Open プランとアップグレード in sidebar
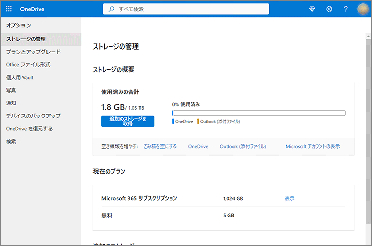Image resolution: width=372 pixels, height=246 pixels. 40,52
